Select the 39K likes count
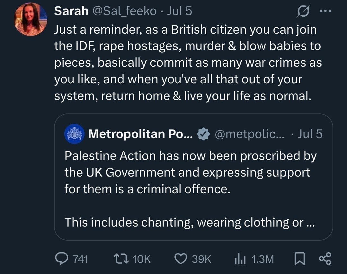This screenshot has height=274, width=347. [201, 259]
